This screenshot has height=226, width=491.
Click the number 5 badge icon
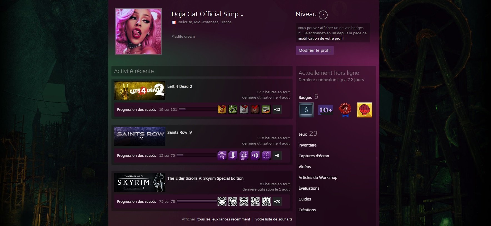[306, 110]
